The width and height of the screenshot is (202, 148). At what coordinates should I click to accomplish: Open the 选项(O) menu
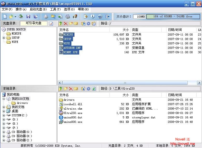[69, 9]
